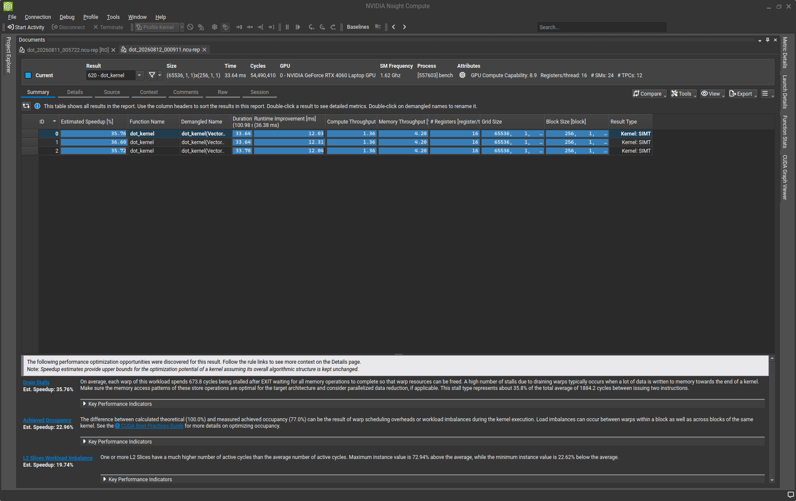796x501 pixels.
Task: Switch to the Source tab
Action: 112,92
